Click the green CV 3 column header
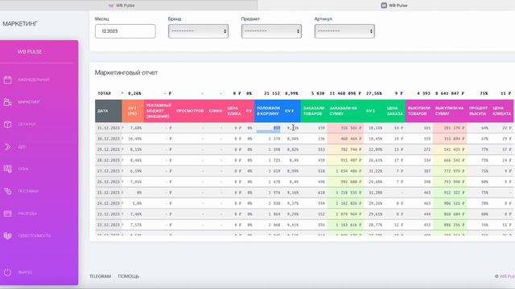Screen dimensions: 515x289 click(x=373, y=111)
